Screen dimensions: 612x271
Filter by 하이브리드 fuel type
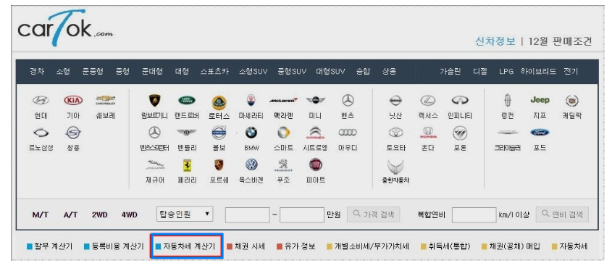coord(538,72)
